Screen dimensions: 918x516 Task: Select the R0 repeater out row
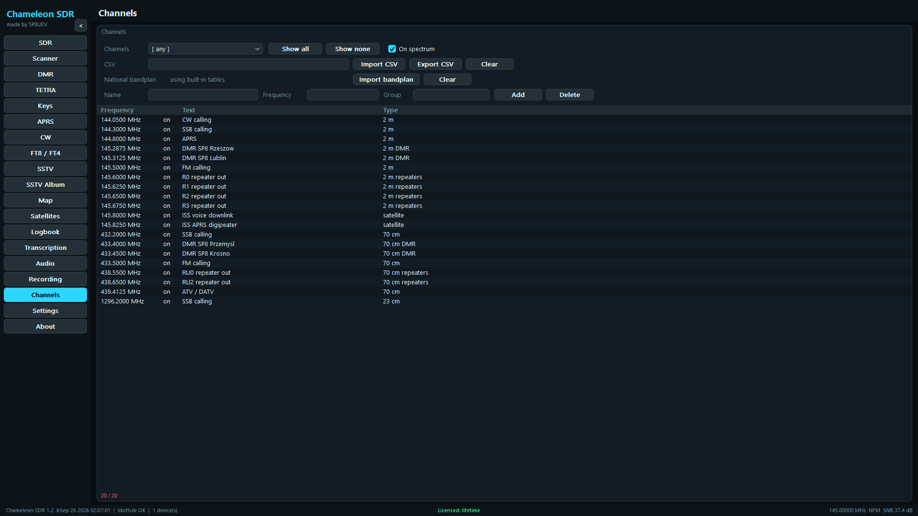(x=504, y=177)
